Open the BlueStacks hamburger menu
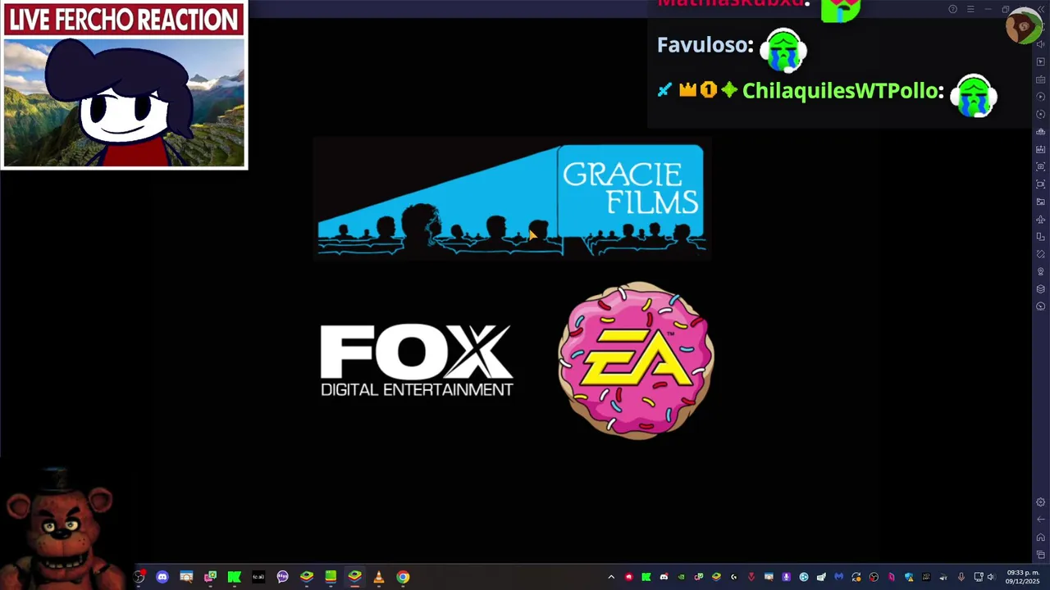The image size is (1050, 590). point(970,9)
